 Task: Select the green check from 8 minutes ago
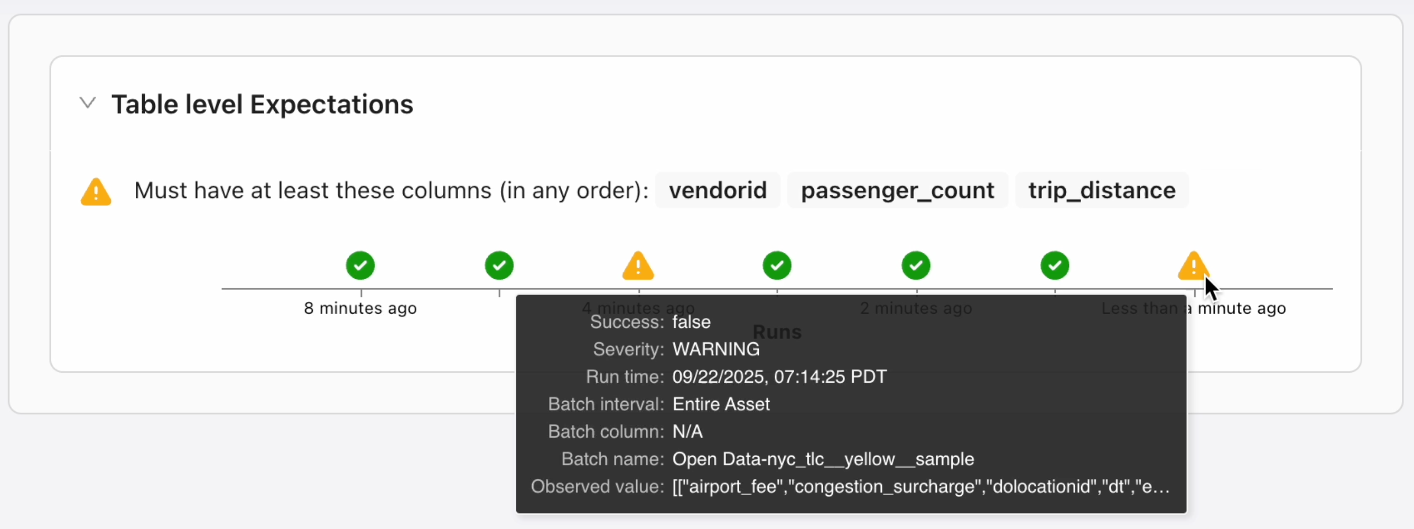tap(360, 266)
